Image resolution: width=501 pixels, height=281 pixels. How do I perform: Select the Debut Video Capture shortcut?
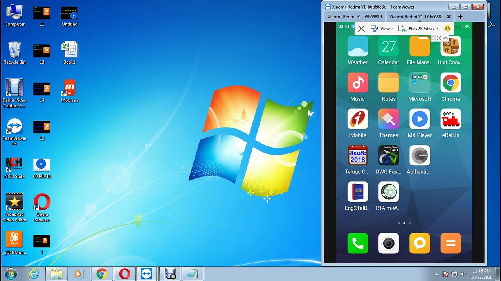[14, 94]
